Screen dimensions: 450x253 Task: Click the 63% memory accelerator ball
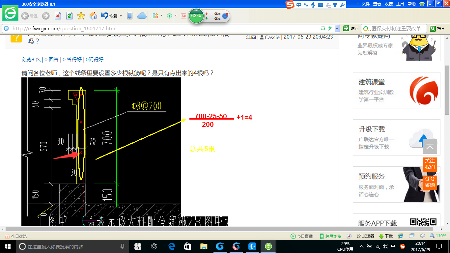click(x=196, y=16)
